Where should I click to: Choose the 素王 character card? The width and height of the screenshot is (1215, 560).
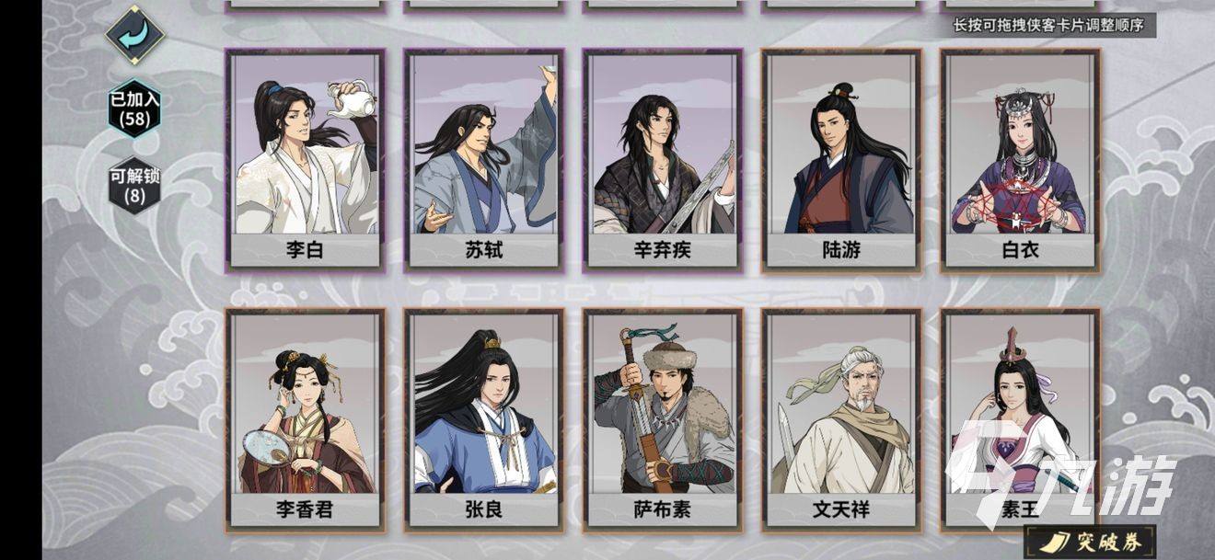coord(1021,420)
